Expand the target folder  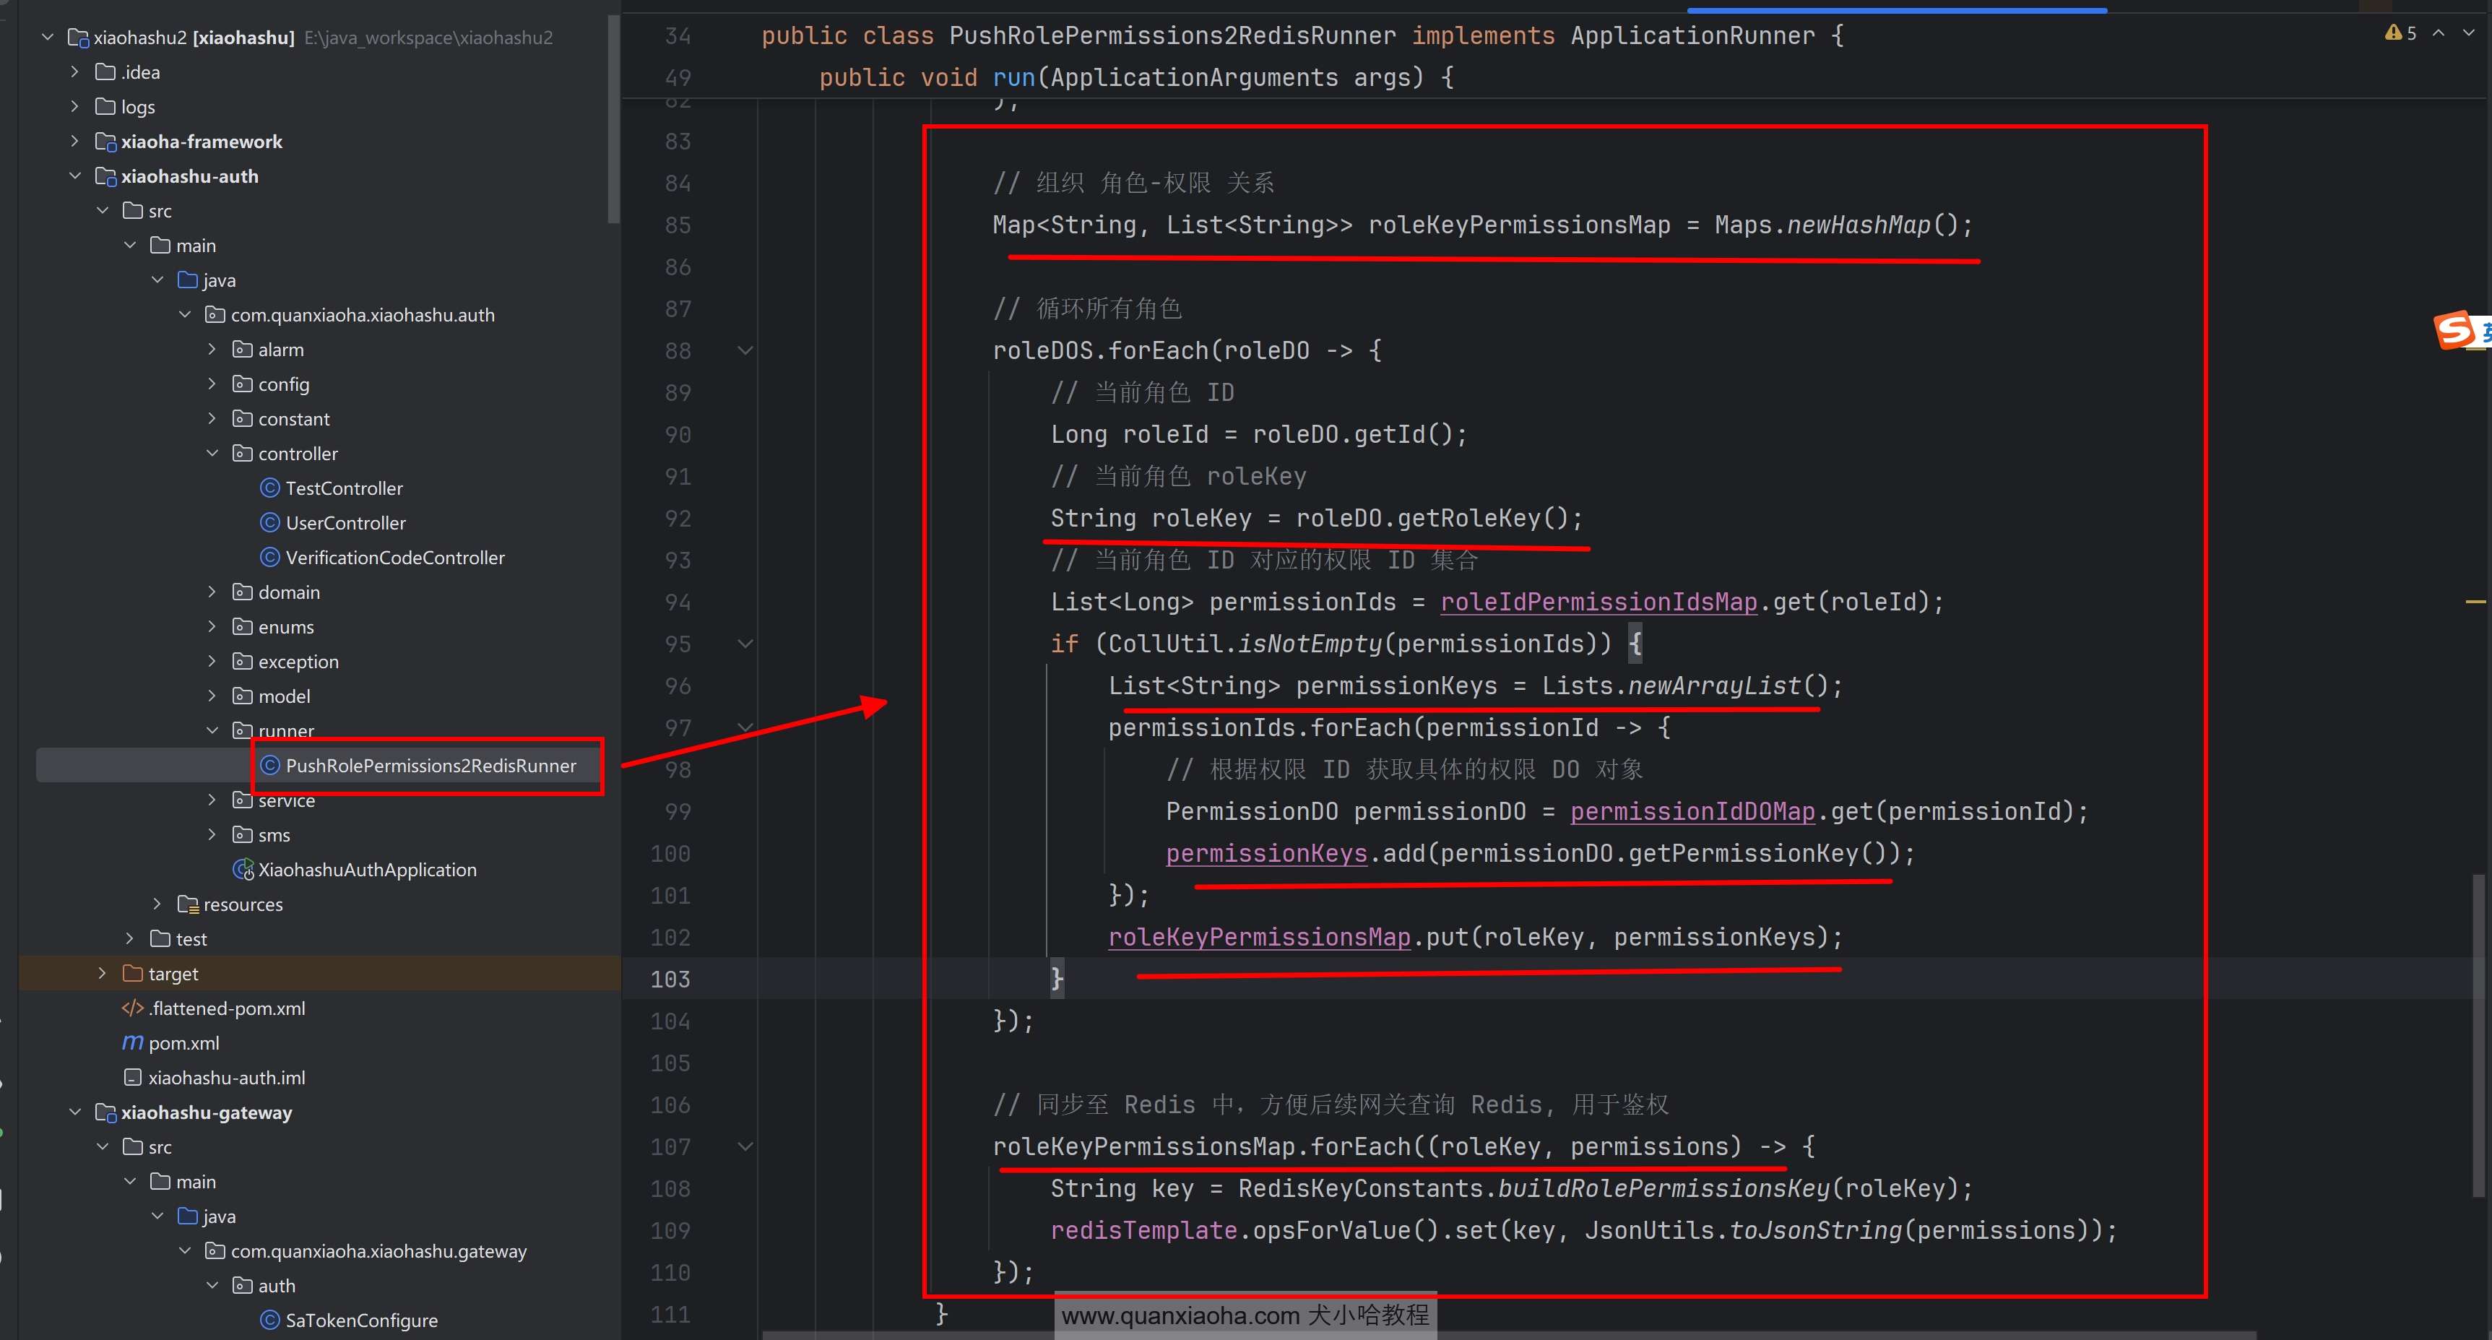click(x=102, y=972)
